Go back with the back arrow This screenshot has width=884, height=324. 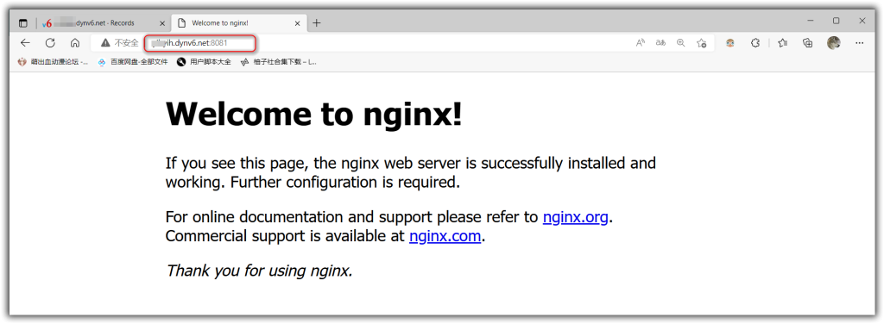[x=25, y=43]
